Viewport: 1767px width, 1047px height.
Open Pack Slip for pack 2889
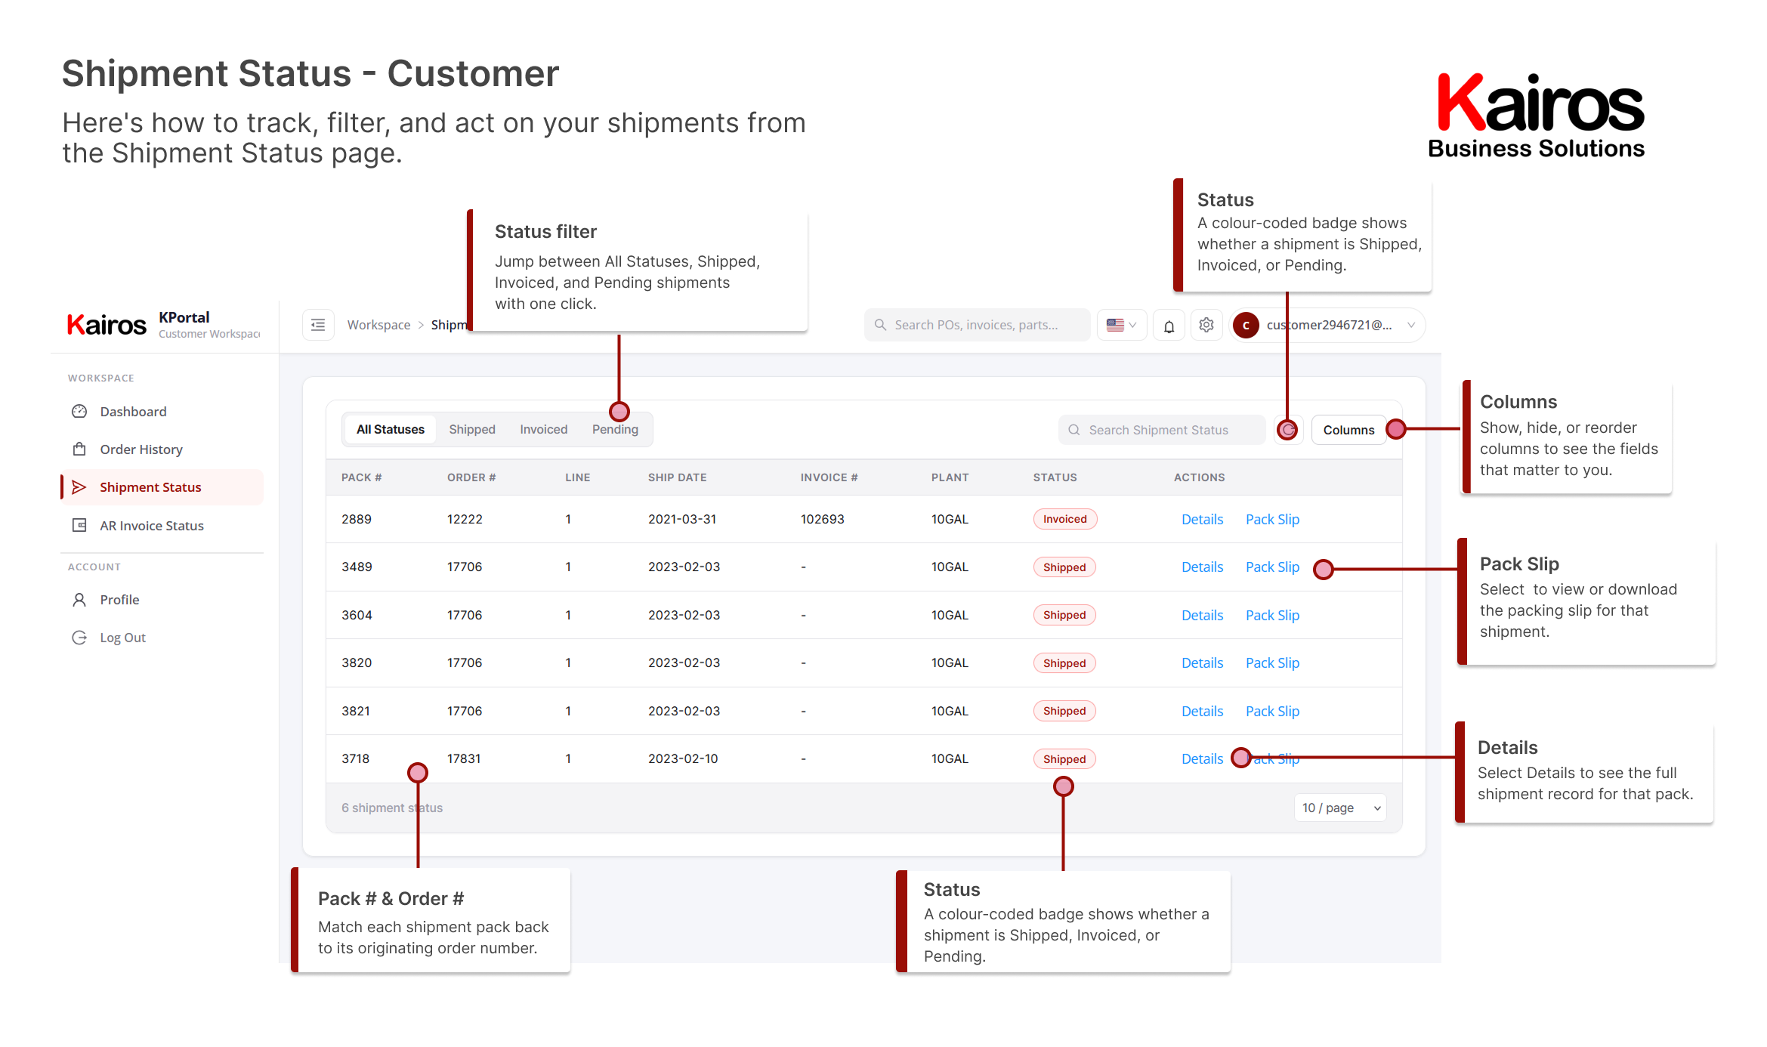point(1272,520)
